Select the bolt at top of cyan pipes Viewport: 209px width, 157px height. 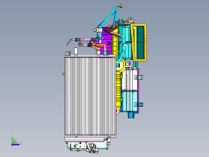click(121, 6)
